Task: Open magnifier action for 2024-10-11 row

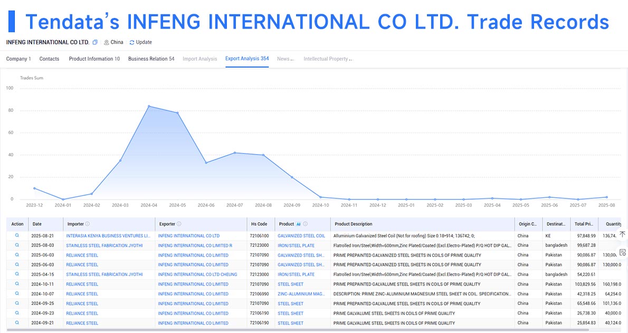Action: (17, 284)
